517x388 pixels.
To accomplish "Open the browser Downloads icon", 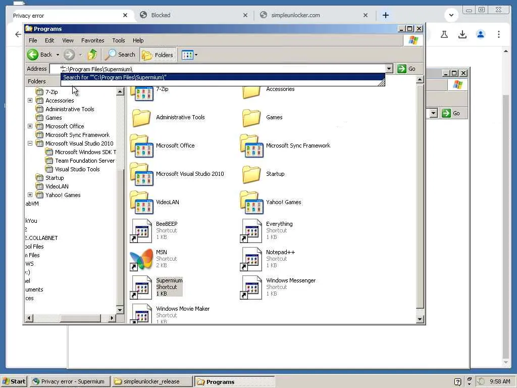I will pyautogui.click(x=462, y=34).
